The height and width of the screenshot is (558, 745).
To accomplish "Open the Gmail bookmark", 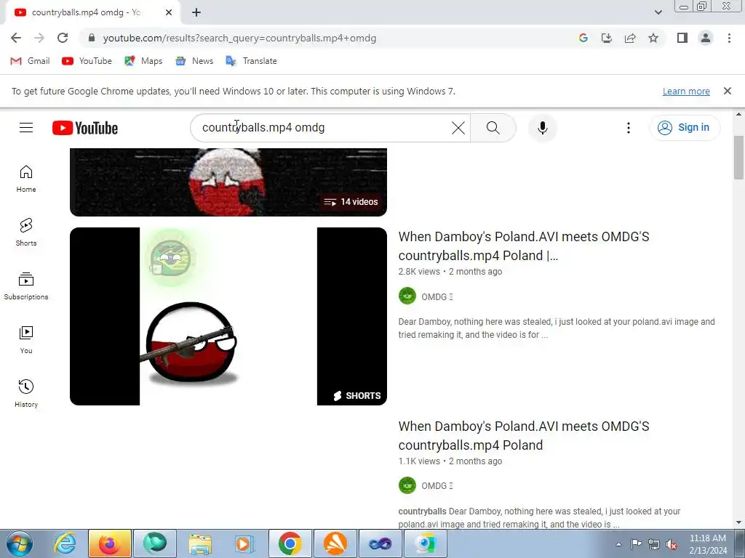I will click(31, 61).
